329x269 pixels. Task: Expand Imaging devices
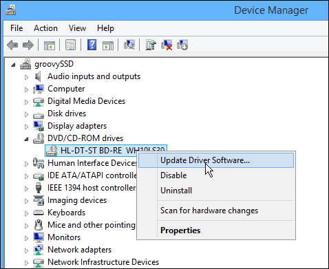tap(26, 201)
